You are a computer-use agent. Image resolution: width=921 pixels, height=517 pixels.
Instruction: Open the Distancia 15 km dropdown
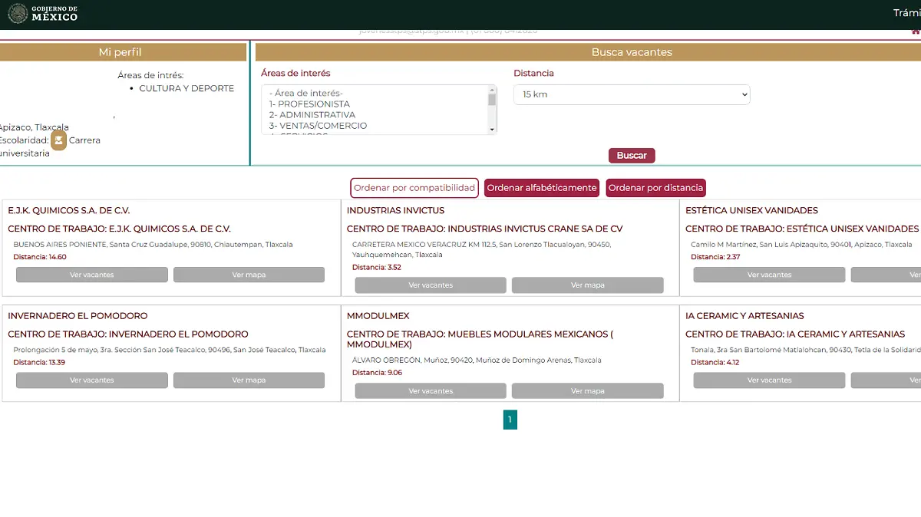click(631, 94)
